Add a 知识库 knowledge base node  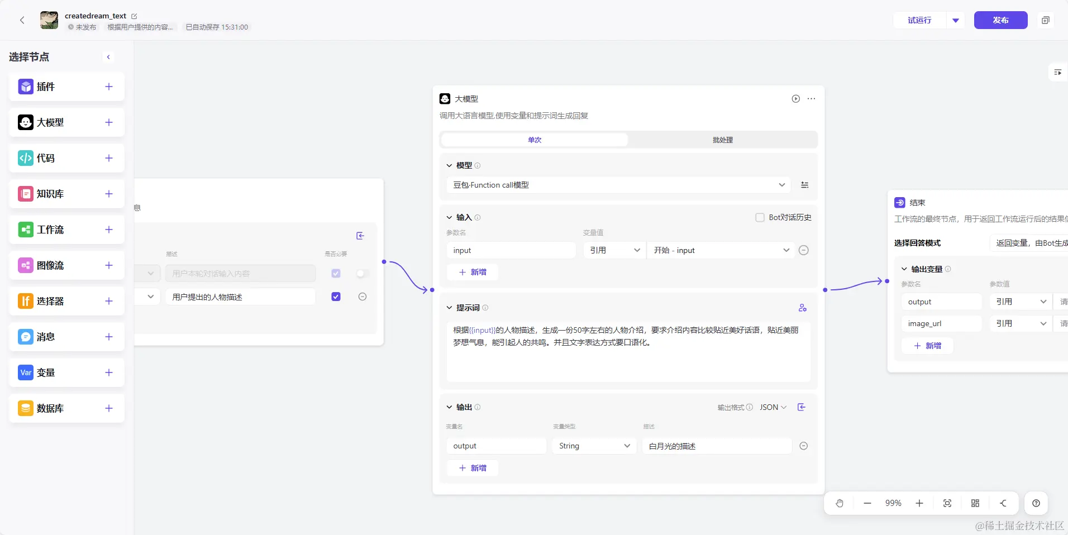(x=109, y=194)
